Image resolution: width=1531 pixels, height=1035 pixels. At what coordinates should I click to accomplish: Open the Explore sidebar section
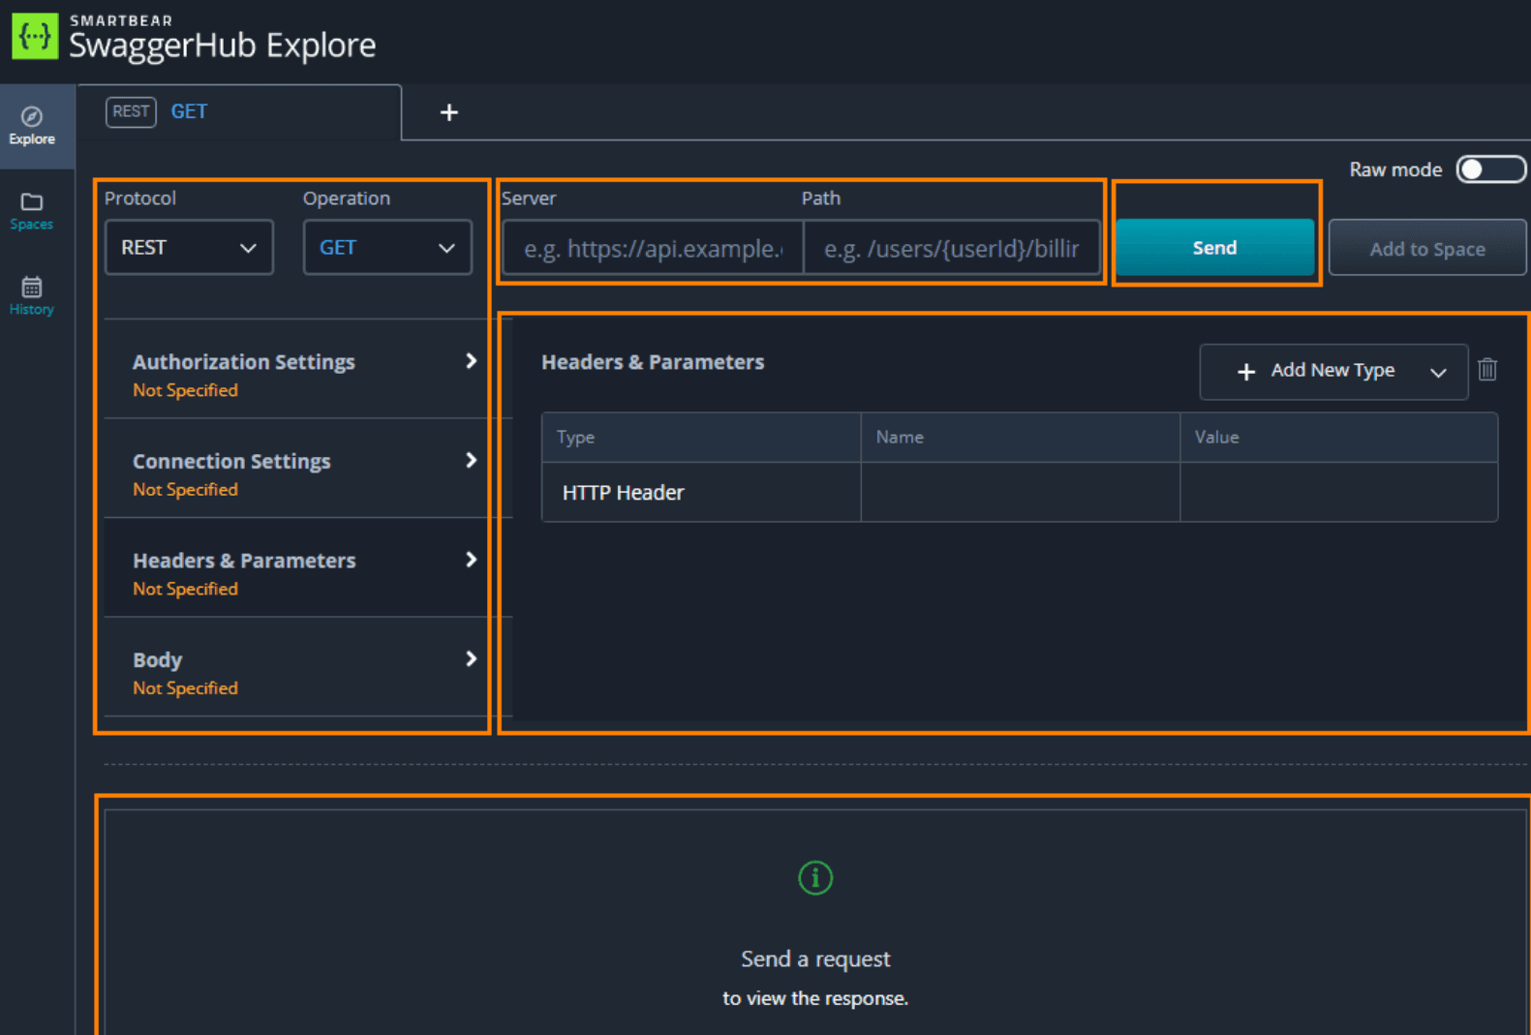32,126
